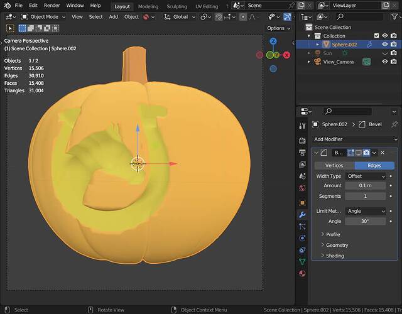Open the Object Data properties tab

[302, 262]
